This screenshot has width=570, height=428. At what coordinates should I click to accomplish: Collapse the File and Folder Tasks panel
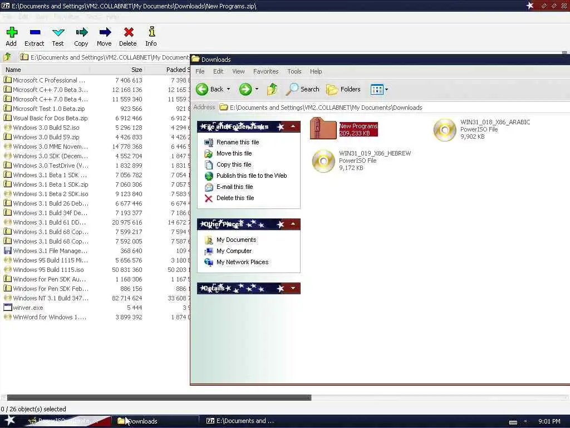point(293,127)
